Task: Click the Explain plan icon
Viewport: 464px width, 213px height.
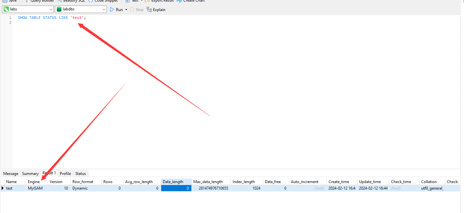Action: 149,9
